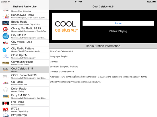Viewport: 157px width, 117px height.
Task: Tap the Chiang Mai Radio 93.75 logo
Action: [6, 30]
